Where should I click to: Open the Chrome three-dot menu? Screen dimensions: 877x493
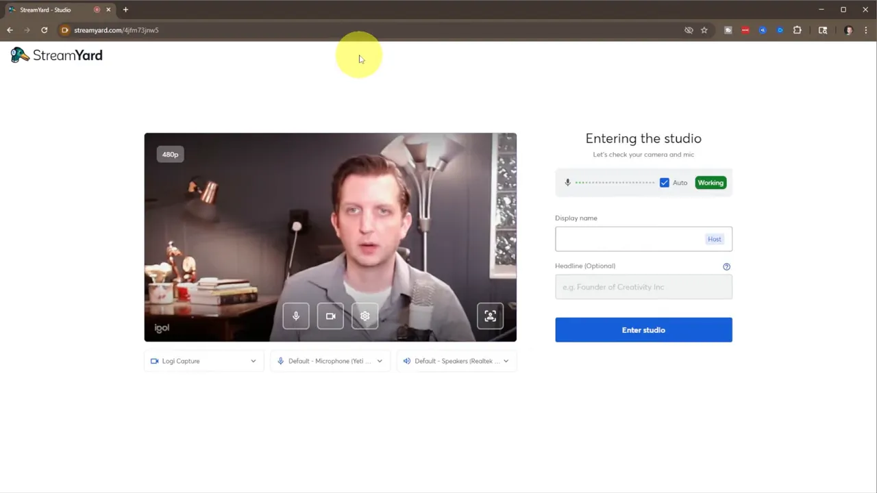(866, 30)
